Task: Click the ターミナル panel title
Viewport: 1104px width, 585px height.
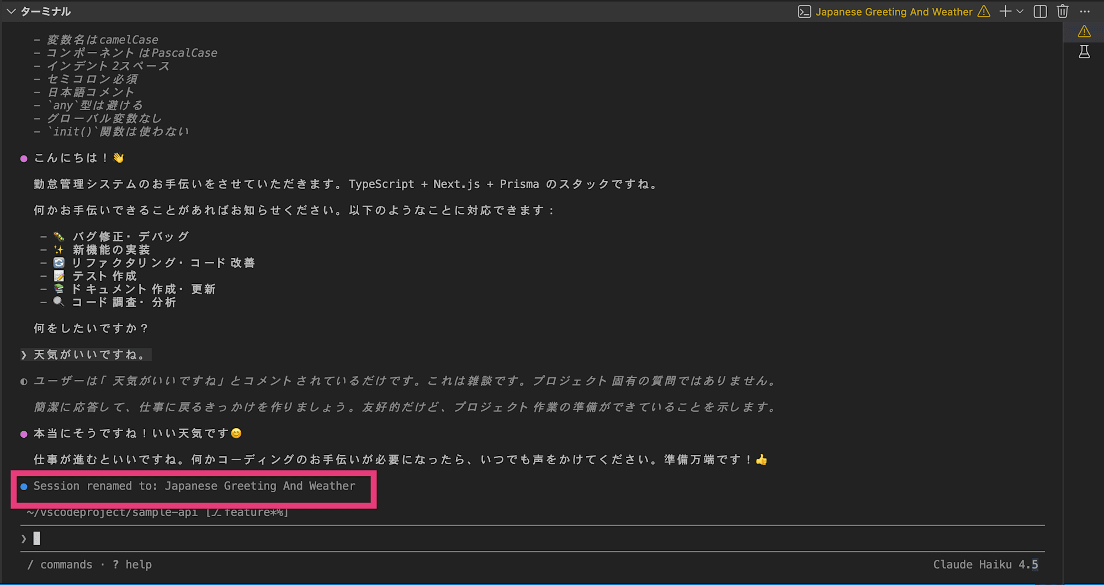Action: pos(46,12)
